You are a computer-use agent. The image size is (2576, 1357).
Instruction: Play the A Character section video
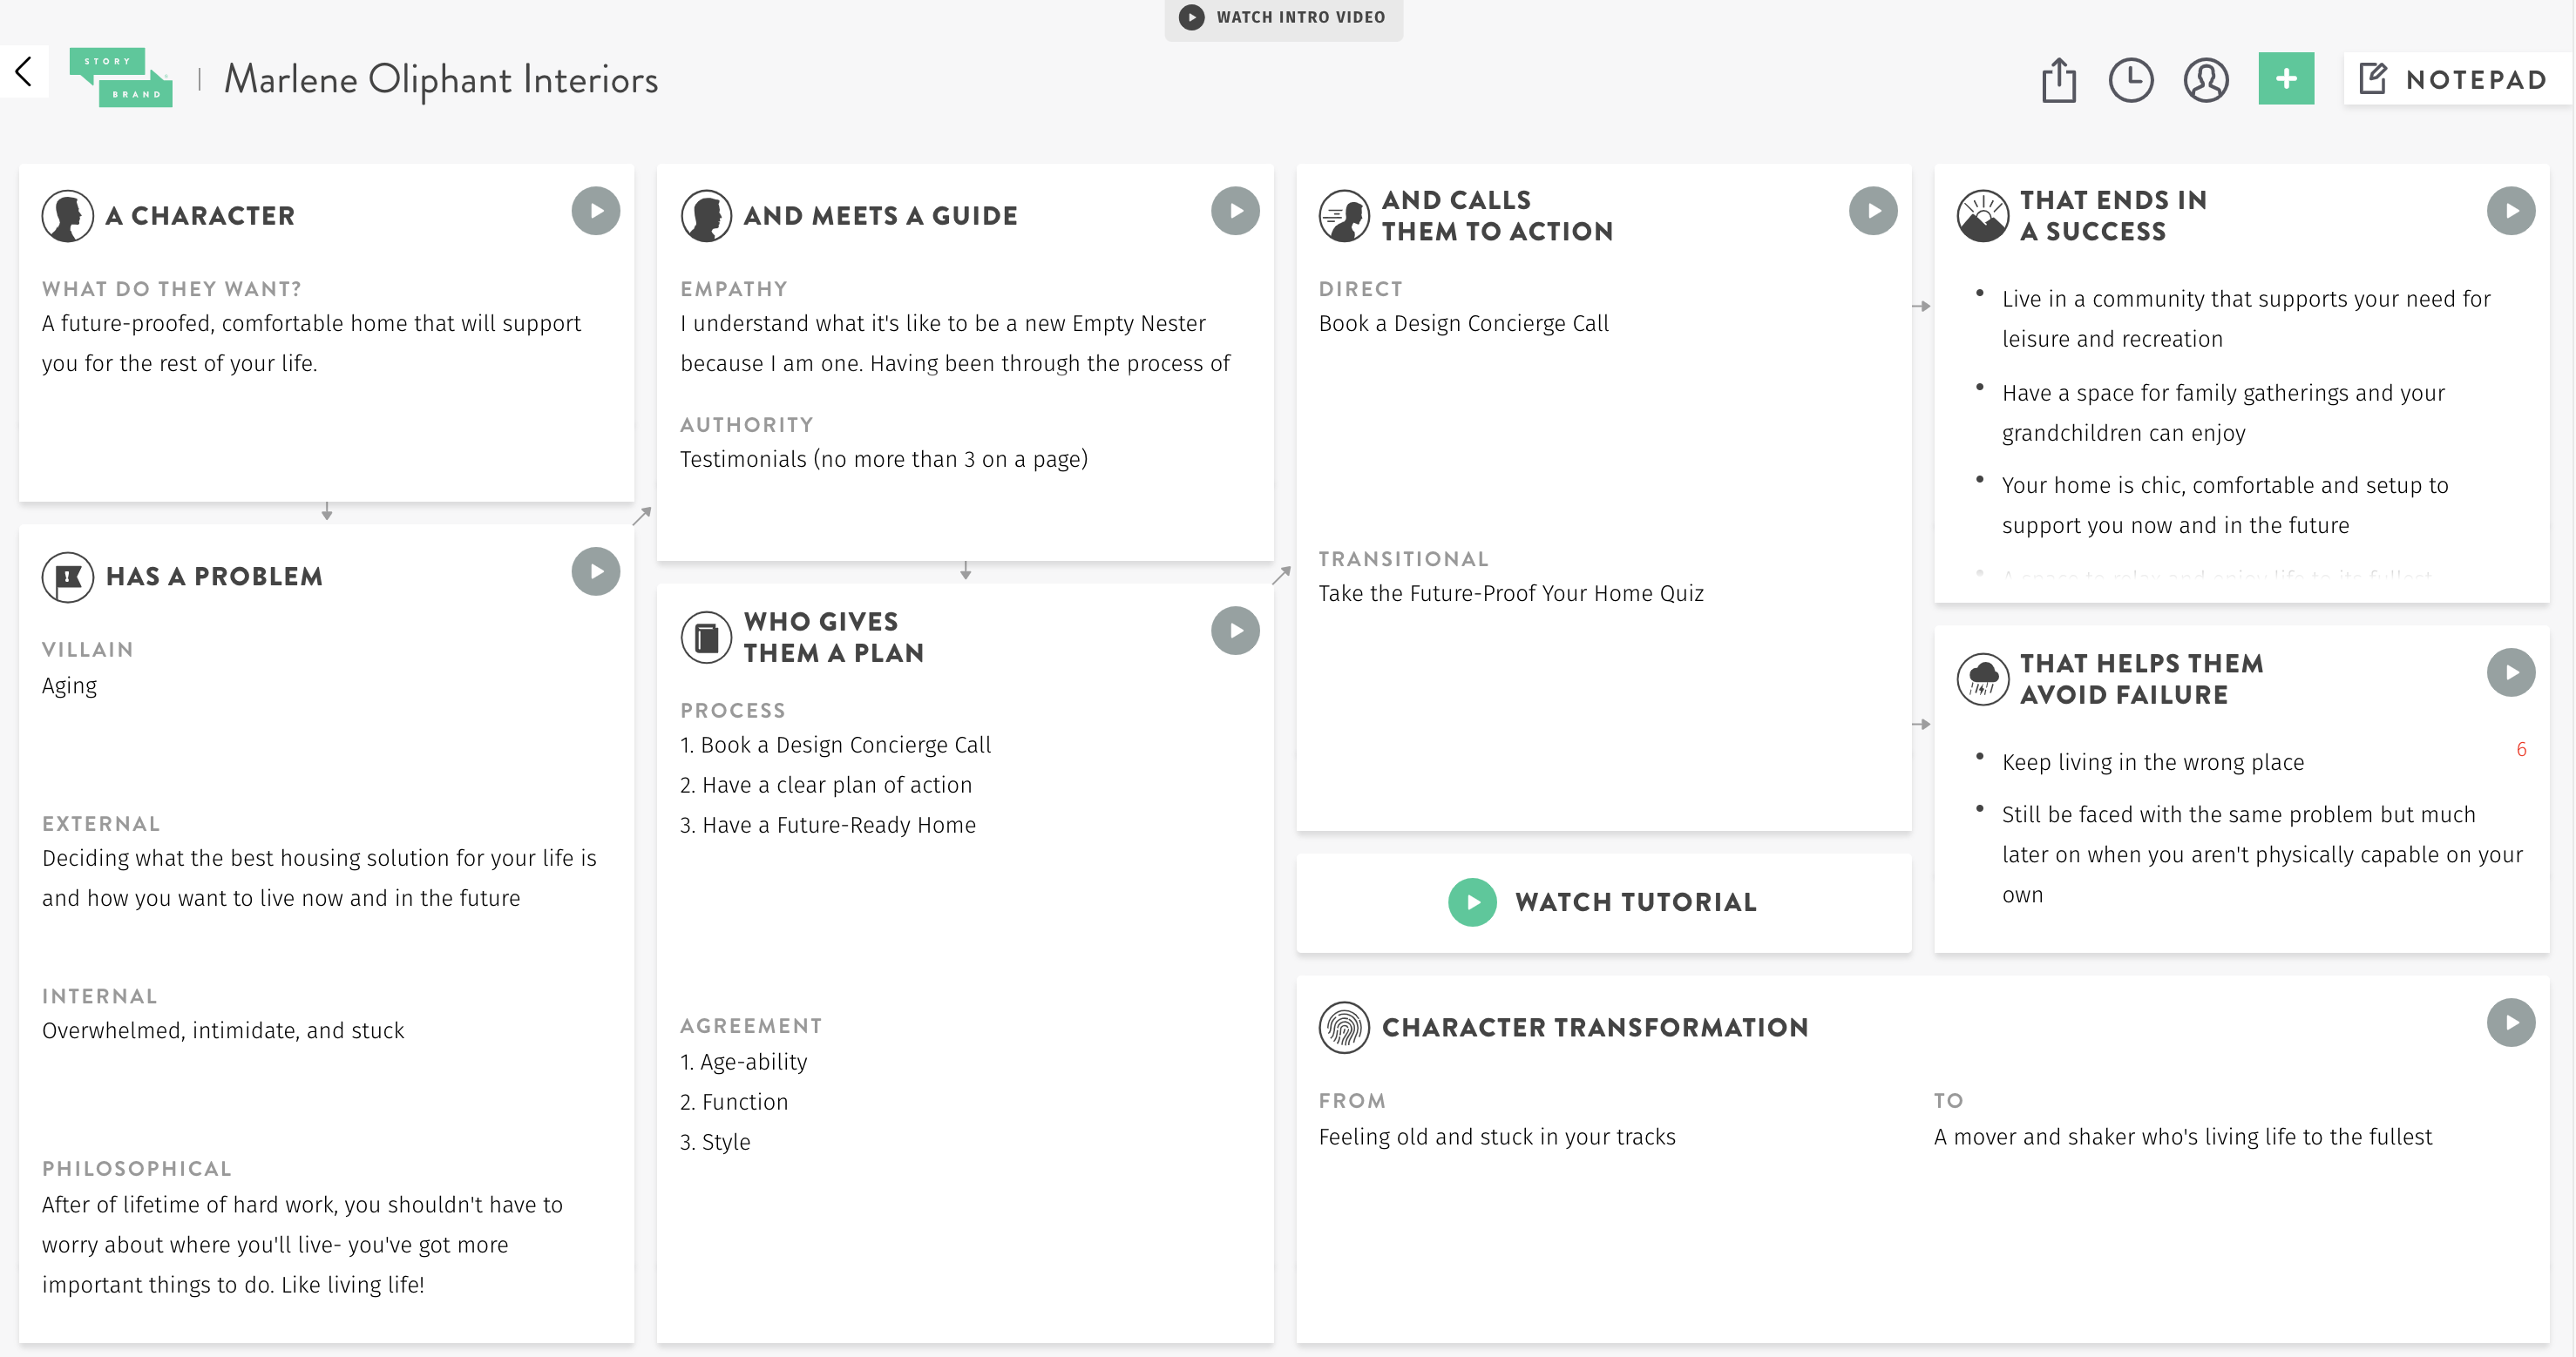[x=596, y=211]
